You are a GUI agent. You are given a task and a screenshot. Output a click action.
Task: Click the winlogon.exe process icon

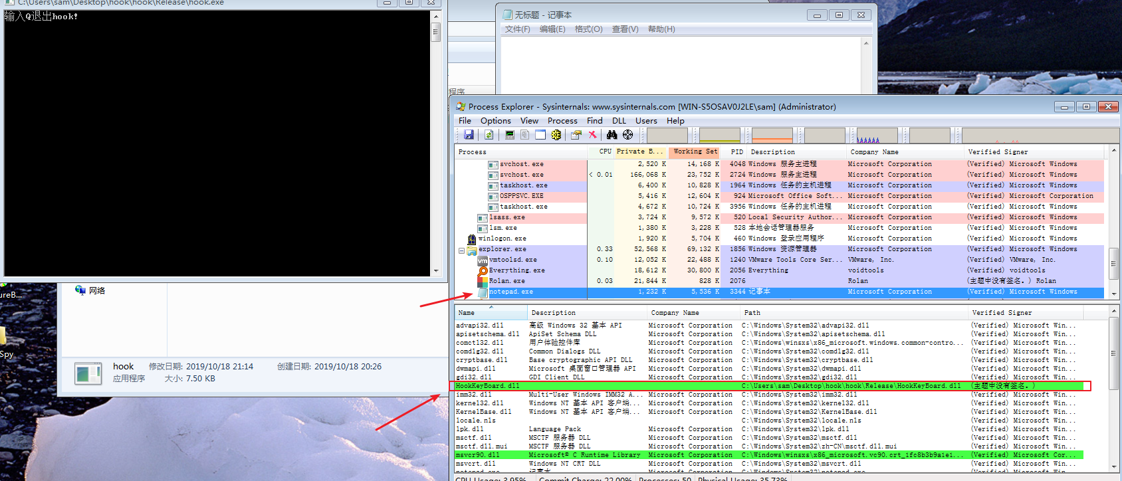click(472, 239)
